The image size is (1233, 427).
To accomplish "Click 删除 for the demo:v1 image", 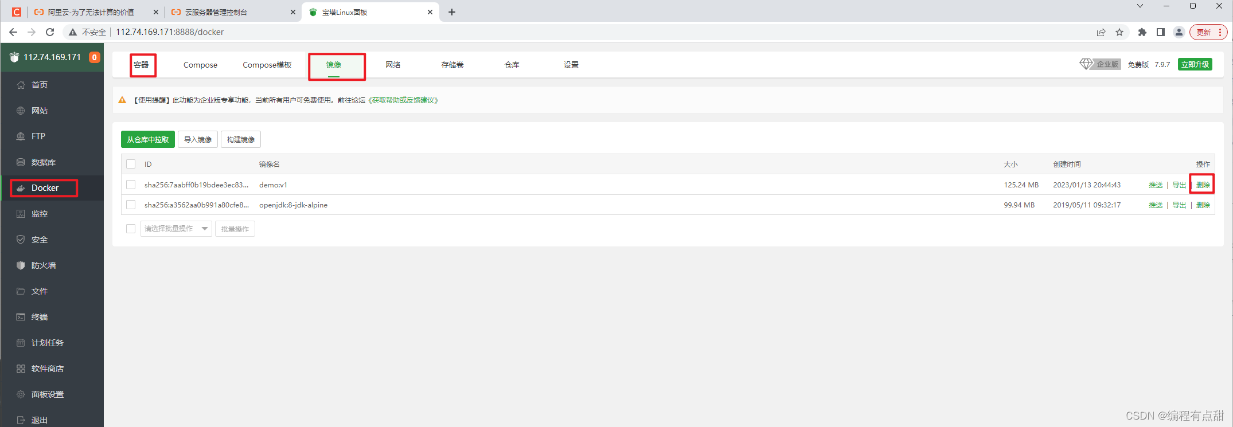I will point(1203,185).
